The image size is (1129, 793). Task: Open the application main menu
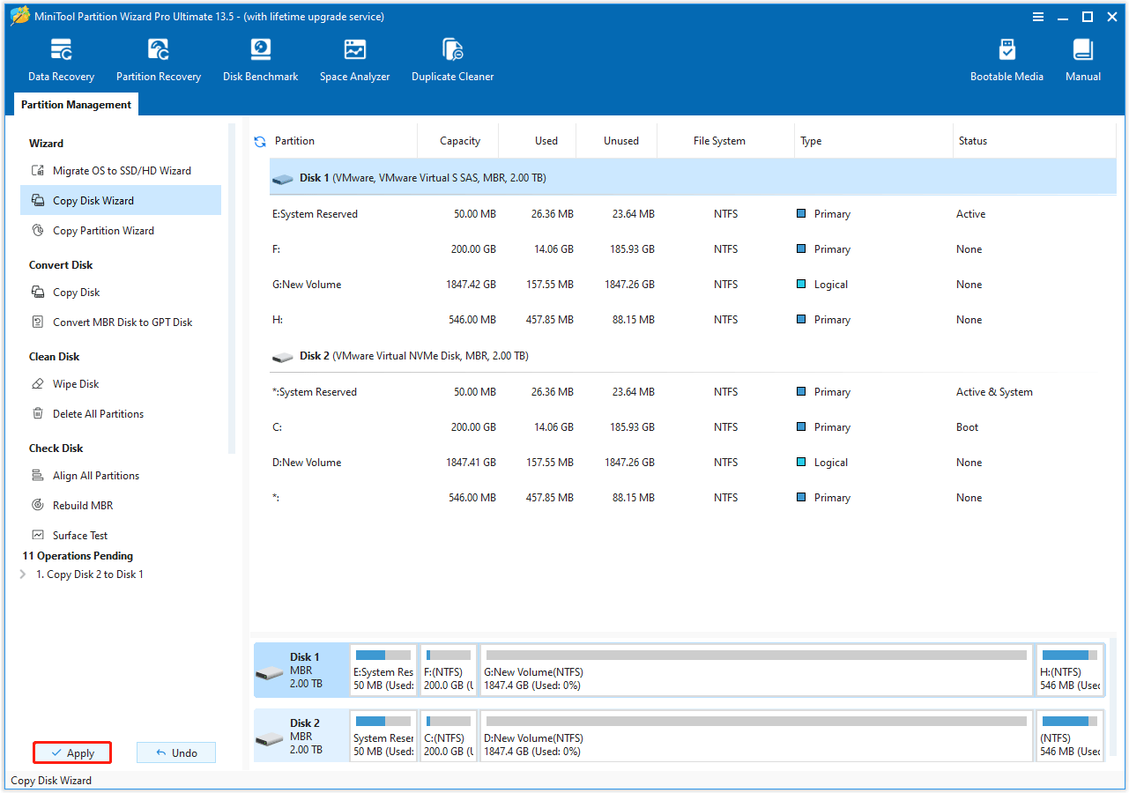click(1038, 16)
